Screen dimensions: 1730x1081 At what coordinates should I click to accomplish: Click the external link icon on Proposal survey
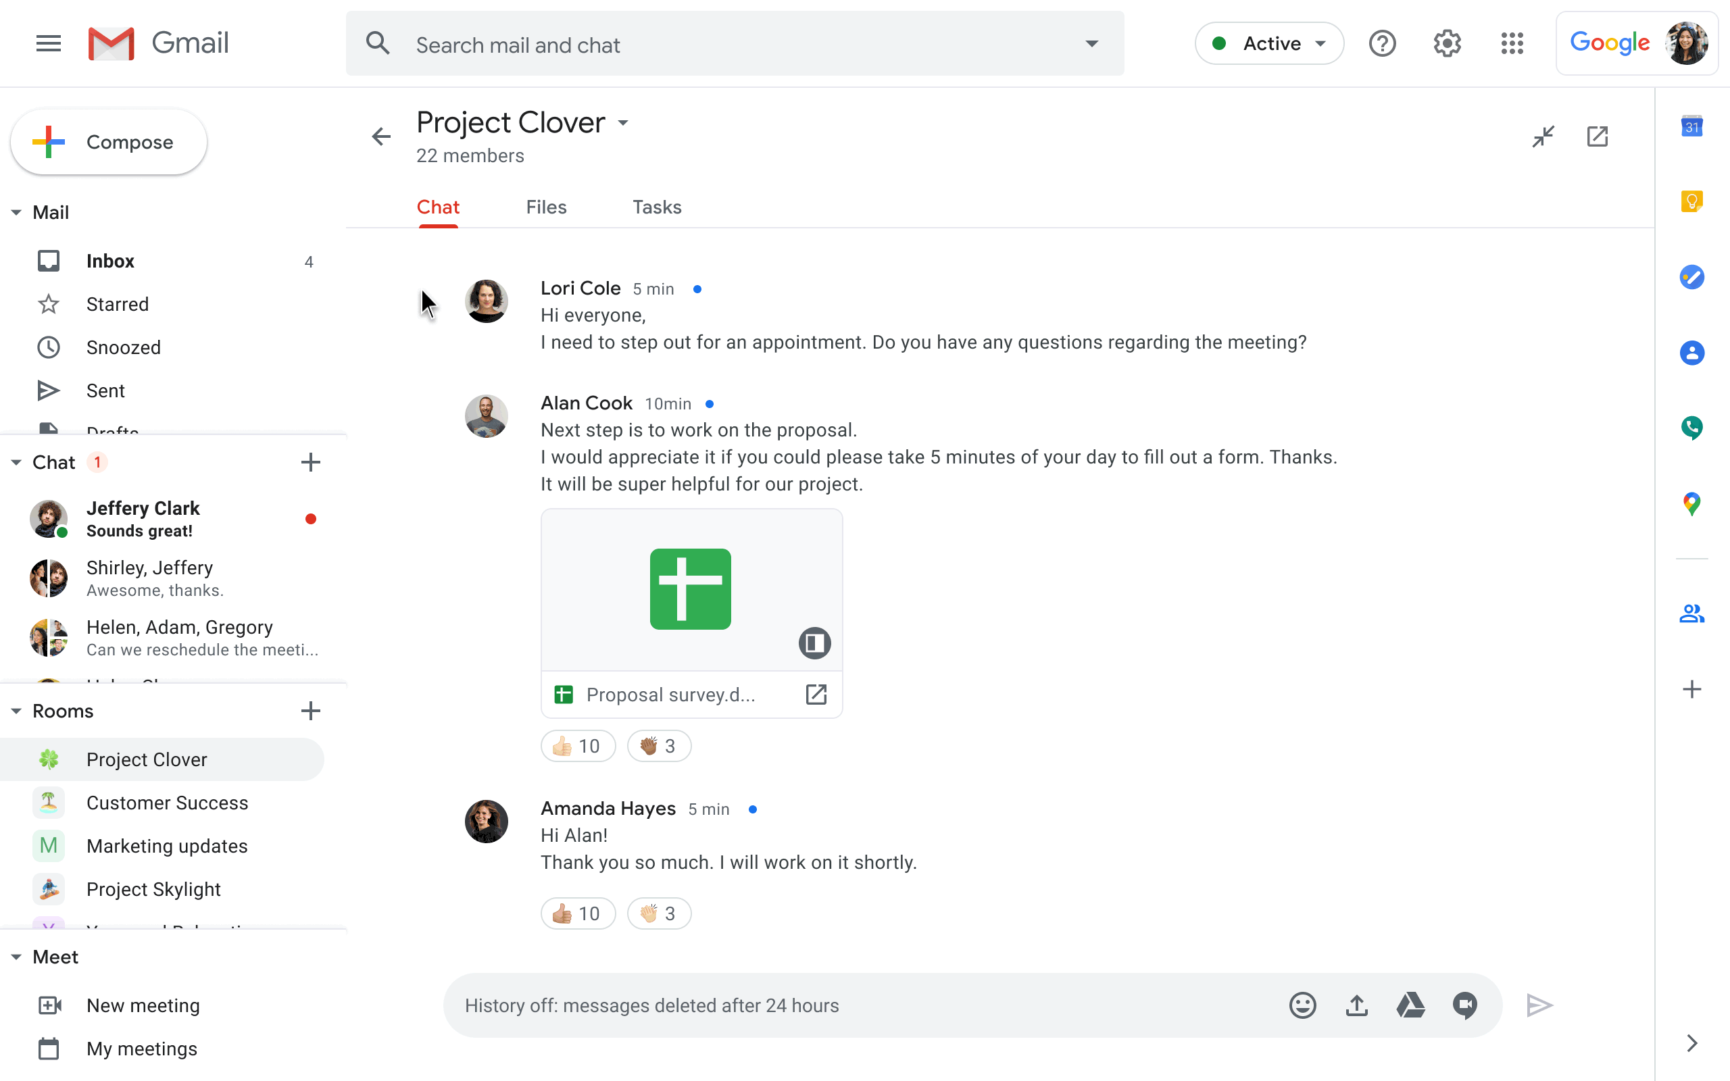pos(816,694)
